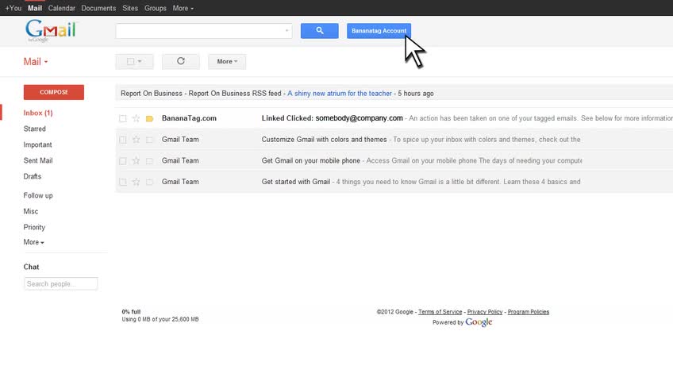Open the Bananatag Account button

(379, 31)
